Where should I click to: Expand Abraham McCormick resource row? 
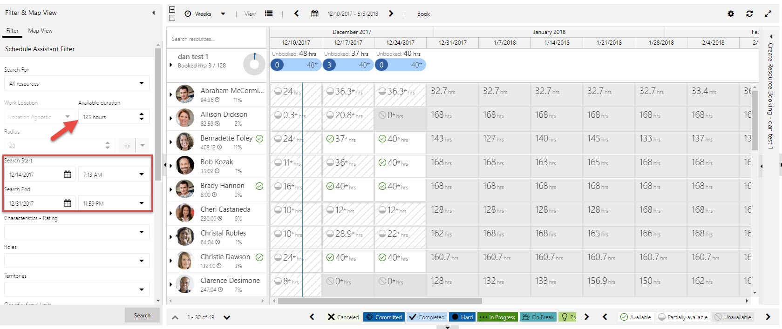(171, 94)
